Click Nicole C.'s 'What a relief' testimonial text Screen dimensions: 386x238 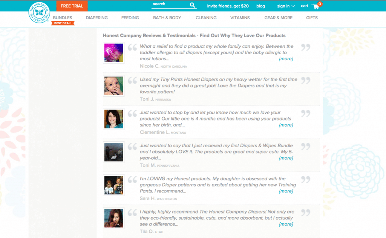pos(217,52)
